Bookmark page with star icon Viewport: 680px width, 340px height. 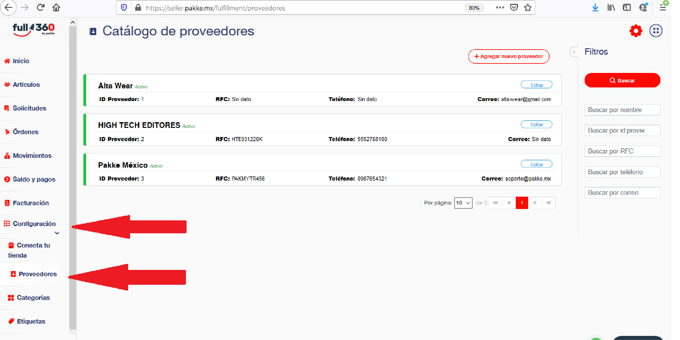[x=528, y=8]
